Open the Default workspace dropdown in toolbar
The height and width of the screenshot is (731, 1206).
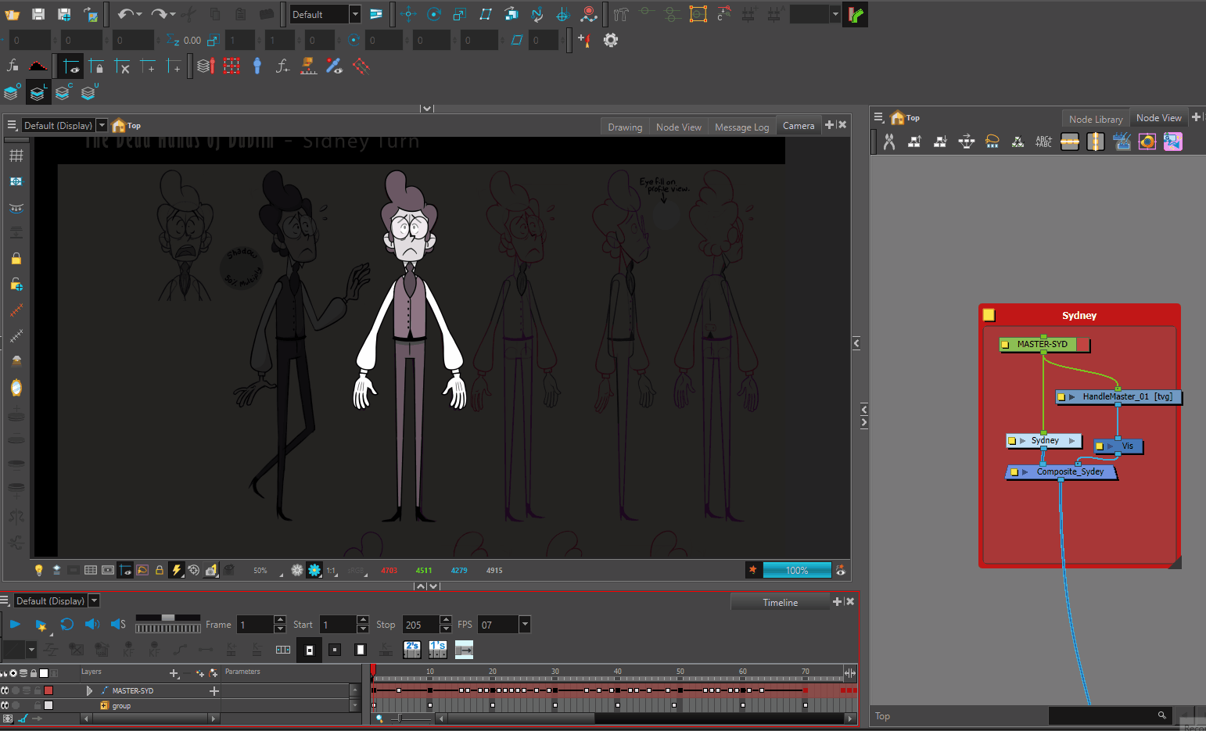click(355, 14)
